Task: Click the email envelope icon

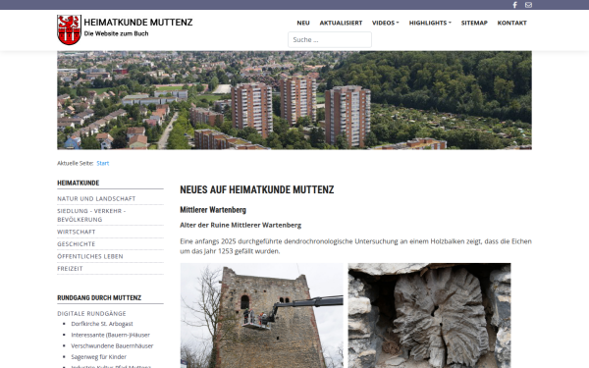Action: point(528,5)
